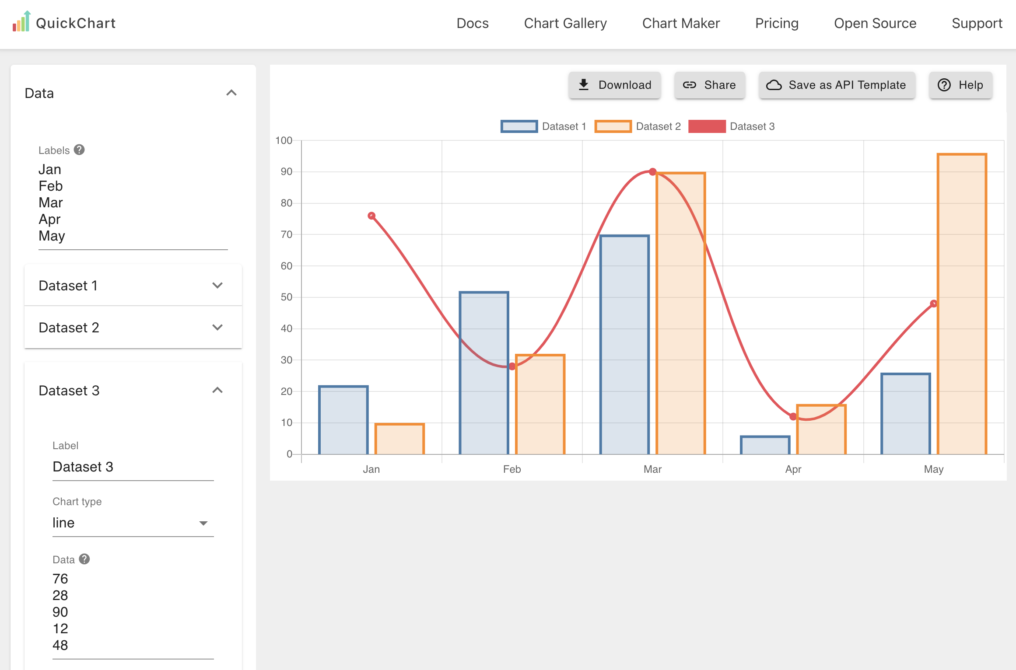Click the Dataset 3 Label input field

(x=133, y=467)
